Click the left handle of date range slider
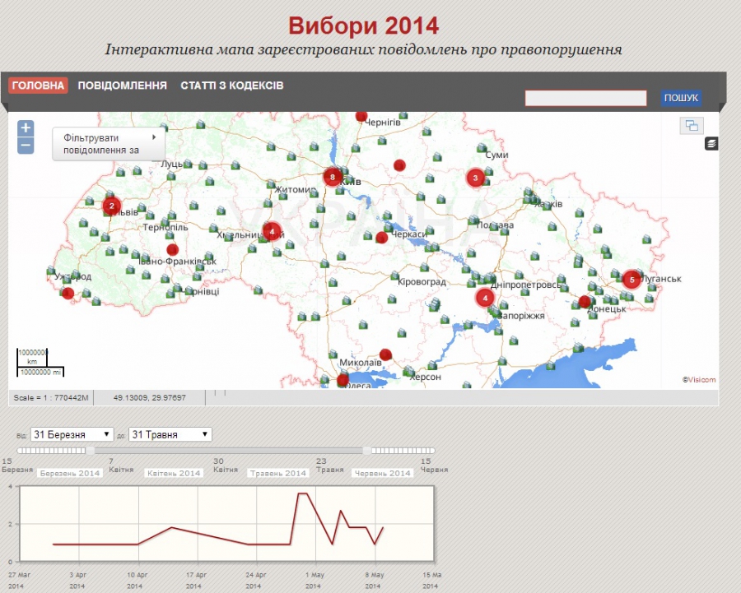The image size is (741, 593). click(x=91, y=451)
